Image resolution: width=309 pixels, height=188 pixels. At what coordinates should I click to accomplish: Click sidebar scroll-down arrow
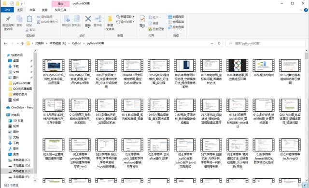tap(35, 180)
